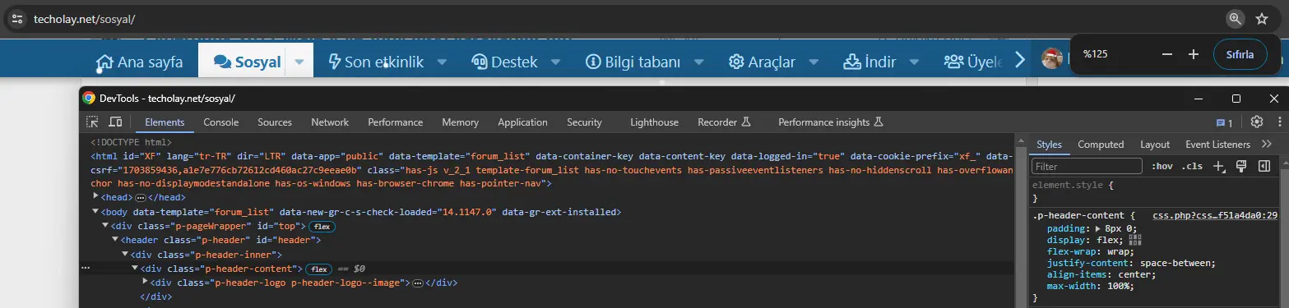
Task: Click the new style rule plus icon
Action: point(1219,167)
